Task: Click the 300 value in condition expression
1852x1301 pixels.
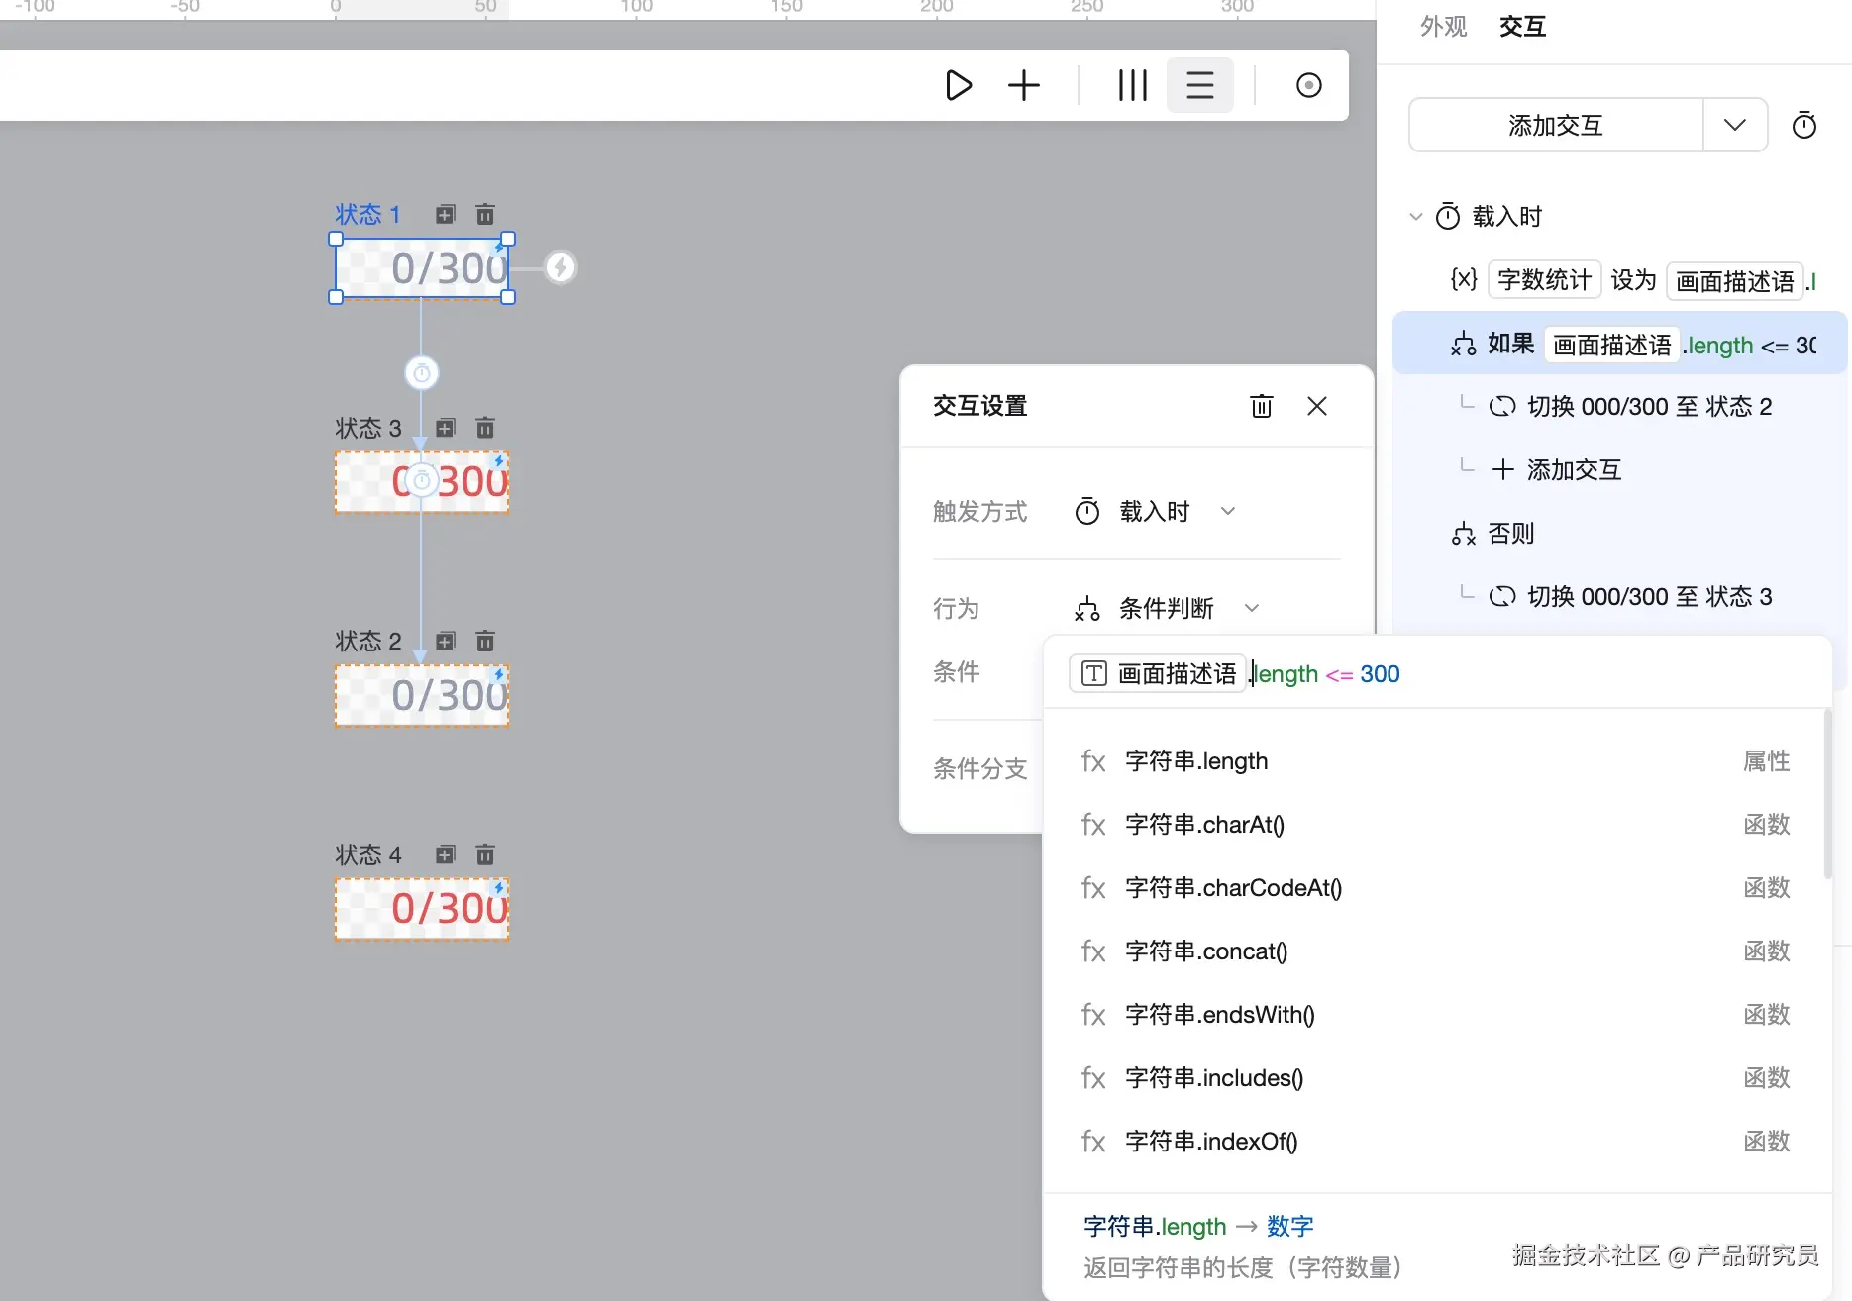Action: point(1380,674)
